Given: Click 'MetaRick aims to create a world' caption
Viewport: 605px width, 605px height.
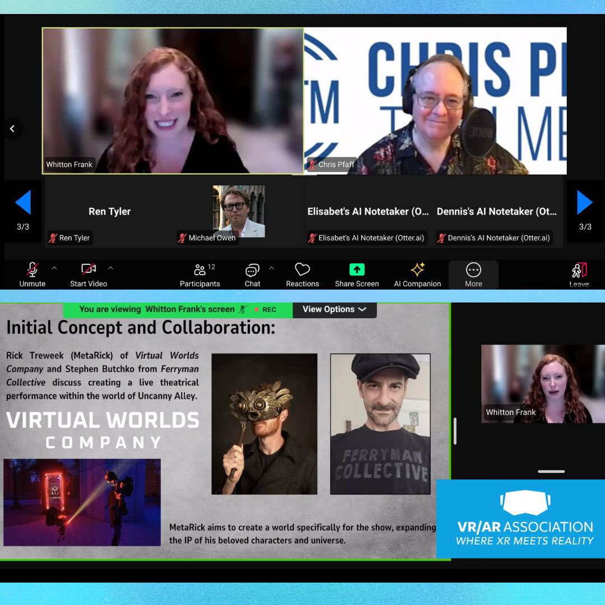Looking at the screenshot, I should pos(302,534).
